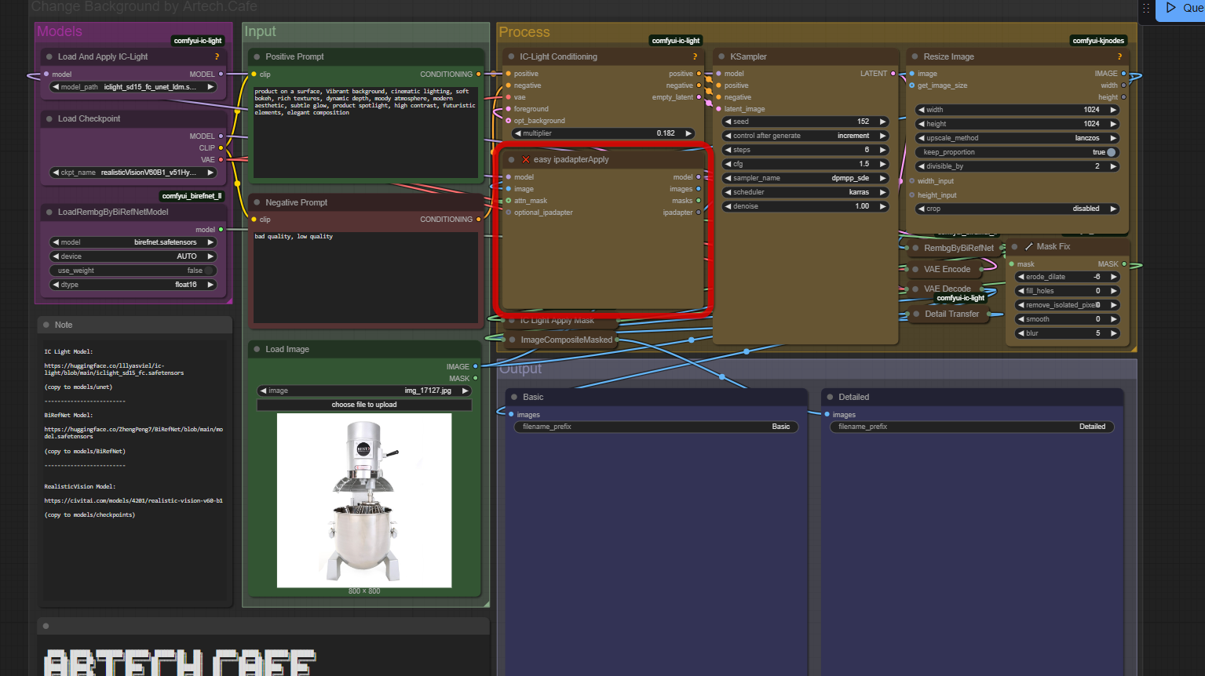Click the Models group title
Screen dimensions: 1205x676
[x=60, y=31]
